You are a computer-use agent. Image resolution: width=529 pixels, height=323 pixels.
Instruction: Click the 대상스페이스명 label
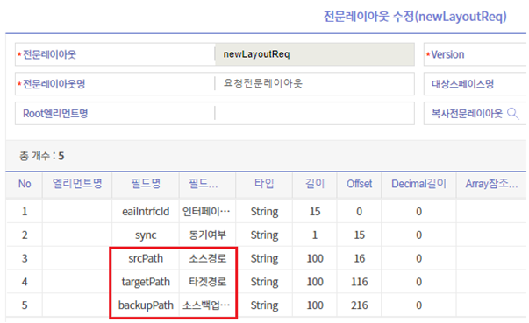(x=462, y=83)
